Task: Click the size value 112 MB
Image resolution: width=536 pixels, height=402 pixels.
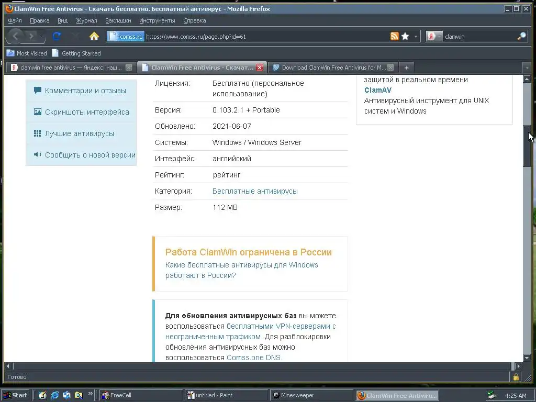Action: click(225, 207)
